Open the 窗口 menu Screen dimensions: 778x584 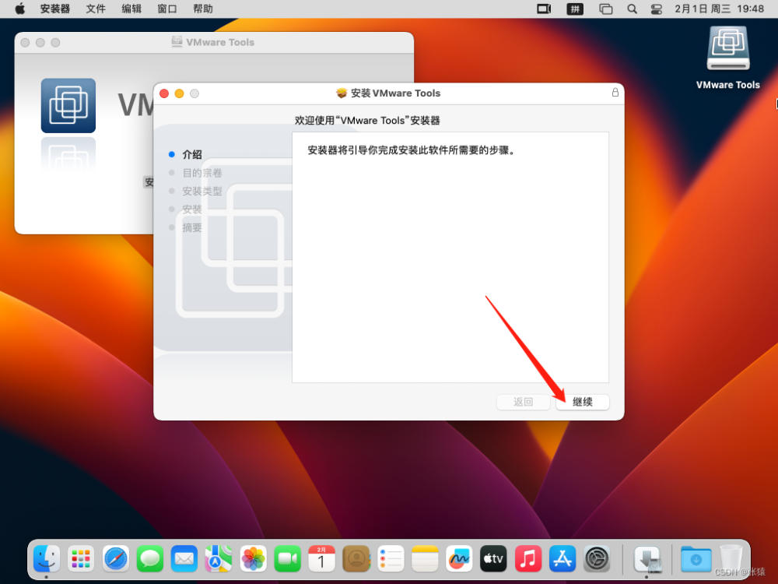click(166, 9)
